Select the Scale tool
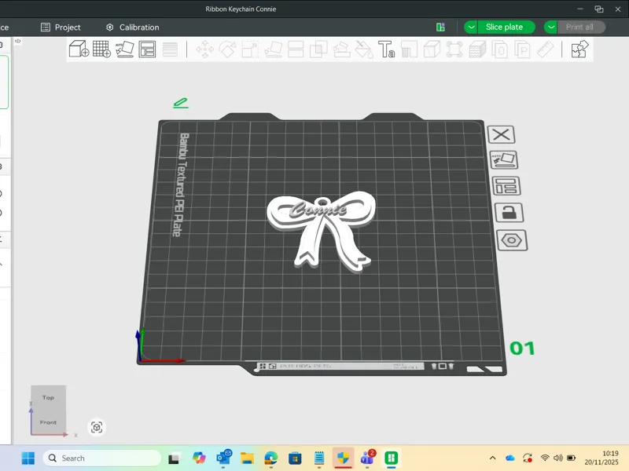This screenshot has width=629, height=471. click(250, 49)
